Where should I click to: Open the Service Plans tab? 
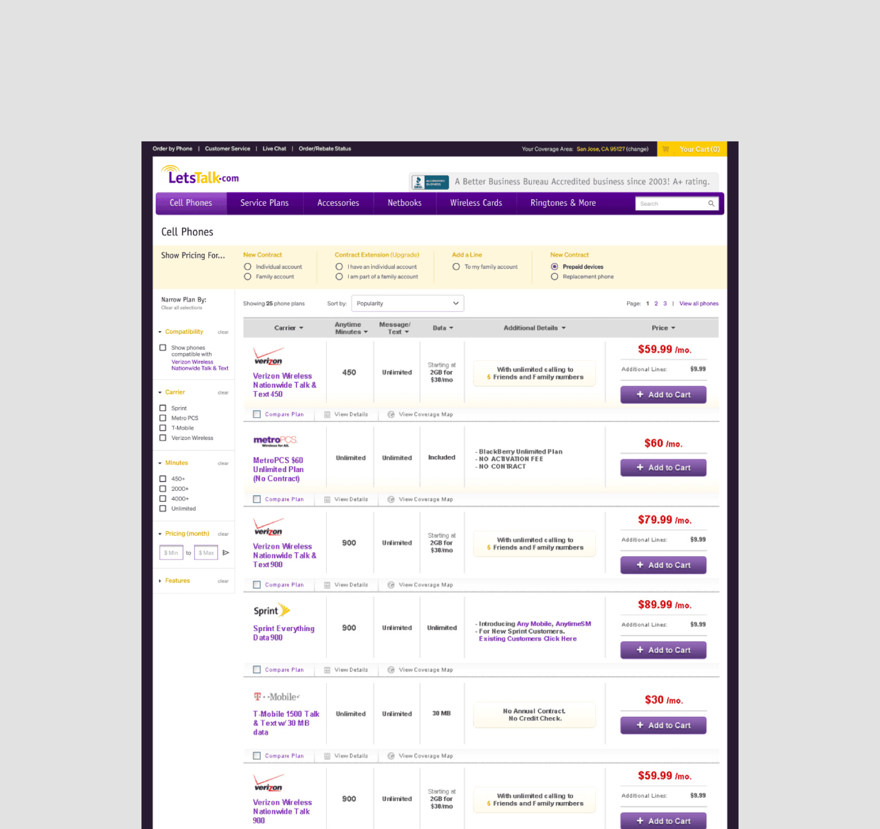pyautogui.click(x=265, y=203)
